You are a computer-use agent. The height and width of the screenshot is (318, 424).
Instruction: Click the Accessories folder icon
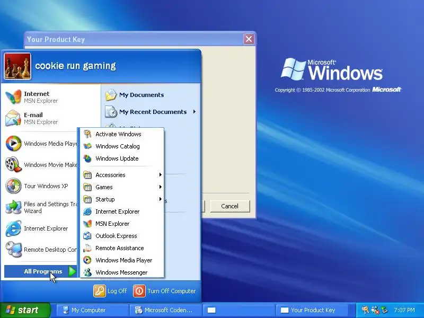(x=87, y=175)
